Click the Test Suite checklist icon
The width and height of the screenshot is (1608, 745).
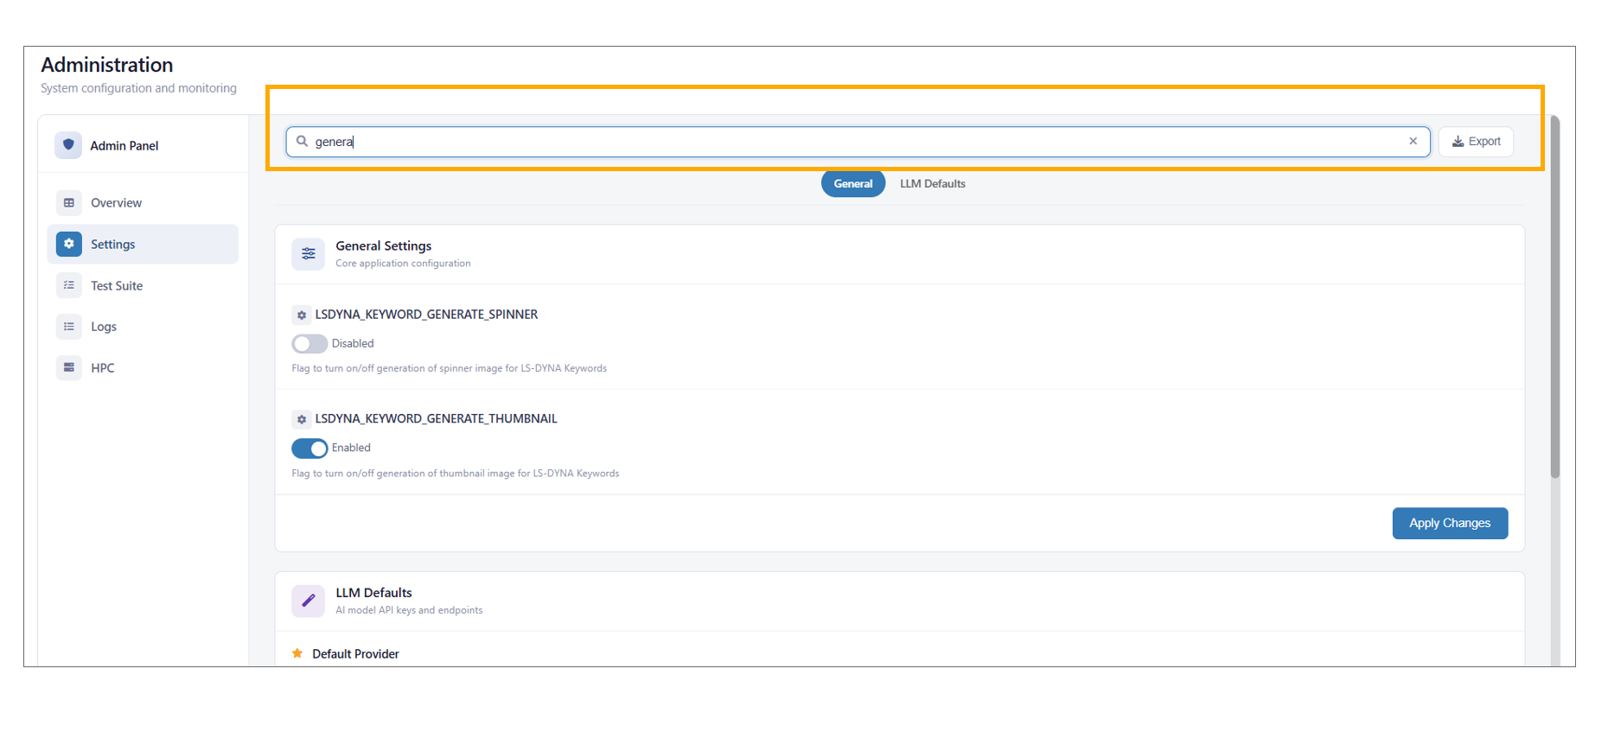pyautogui.click(x=69, y=285)
